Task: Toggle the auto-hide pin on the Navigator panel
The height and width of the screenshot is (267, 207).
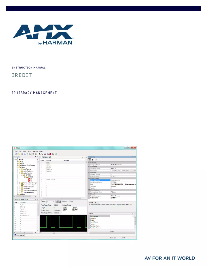Action: point(36,157)
